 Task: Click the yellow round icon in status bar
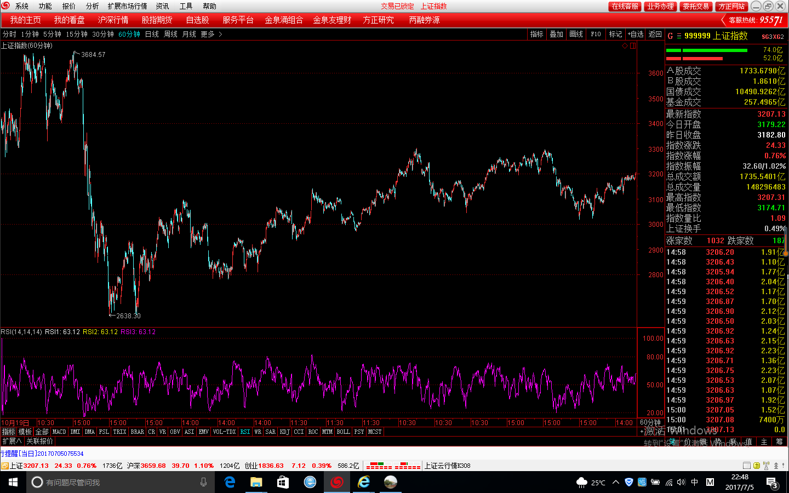(x=757, y=466)
